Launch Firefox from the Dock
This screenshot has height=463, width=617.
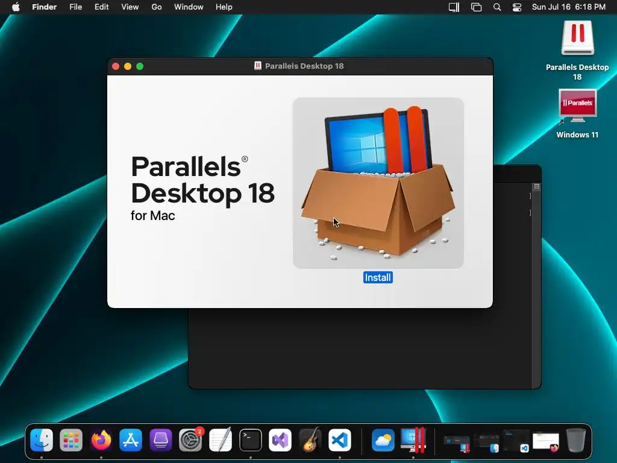[x=101, y=439]
